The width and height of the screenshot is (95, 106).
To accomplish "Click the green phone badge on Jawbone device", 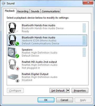I will point(17,44).
